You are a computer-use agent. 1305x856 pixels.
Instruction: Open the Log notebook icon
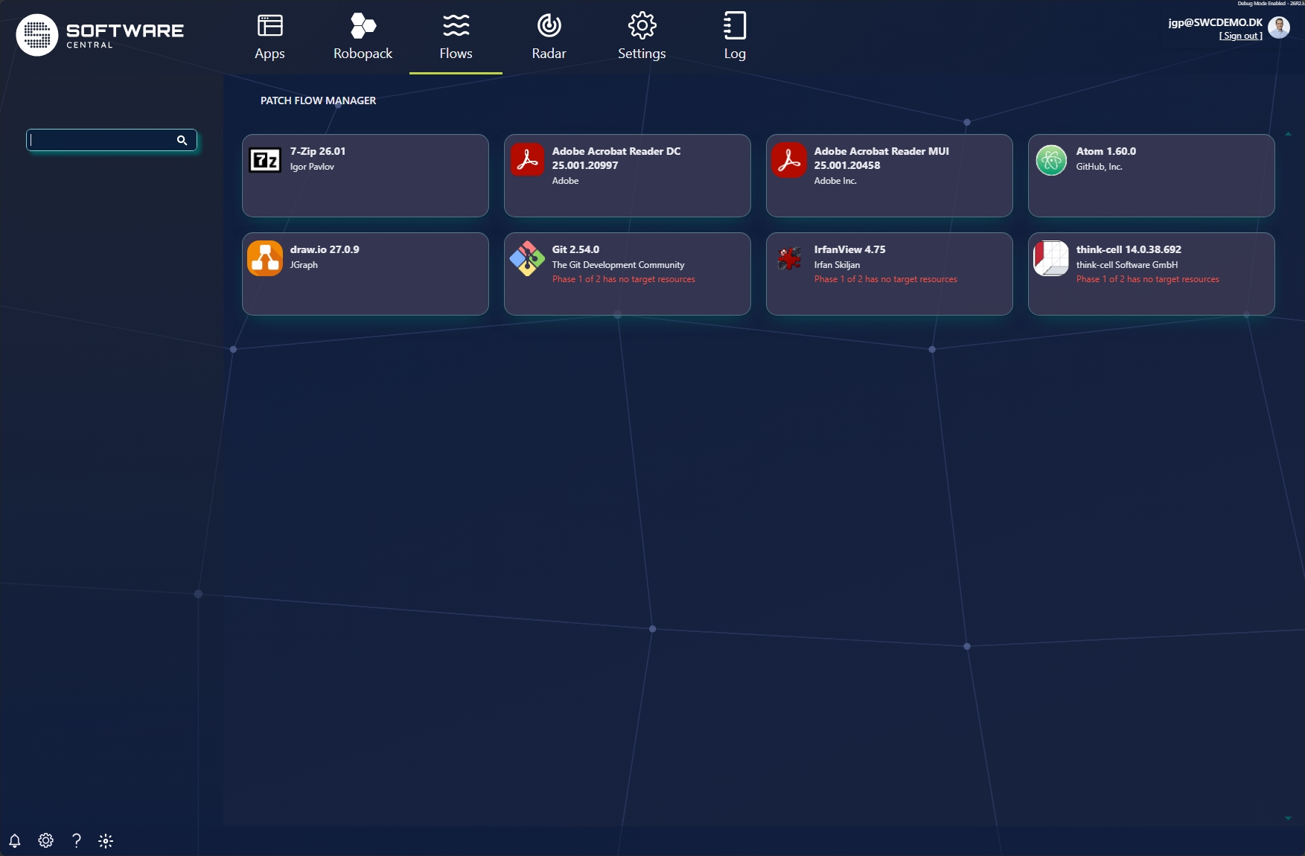point(735,25)
